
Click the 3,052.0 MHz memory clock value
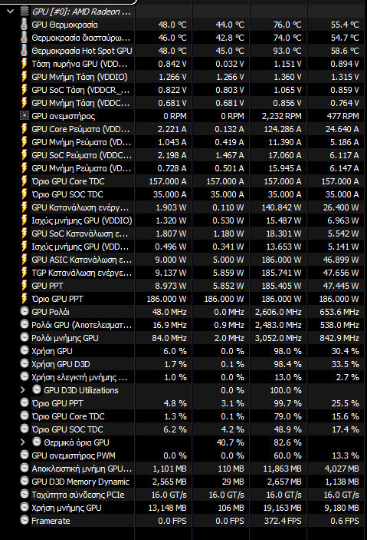point(278,338)
